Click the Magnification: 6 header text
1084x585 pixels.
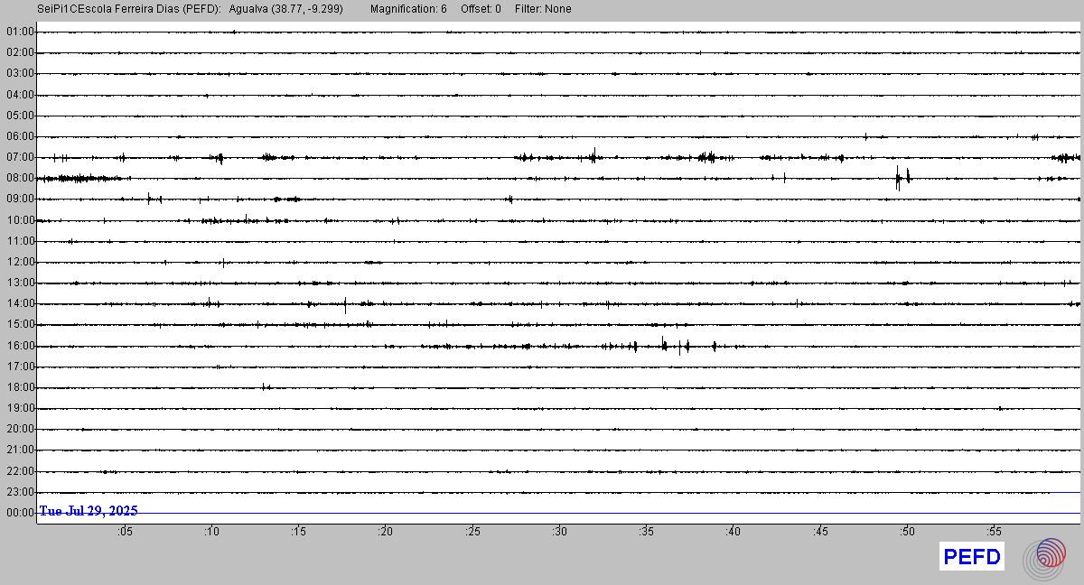[408, 9]
